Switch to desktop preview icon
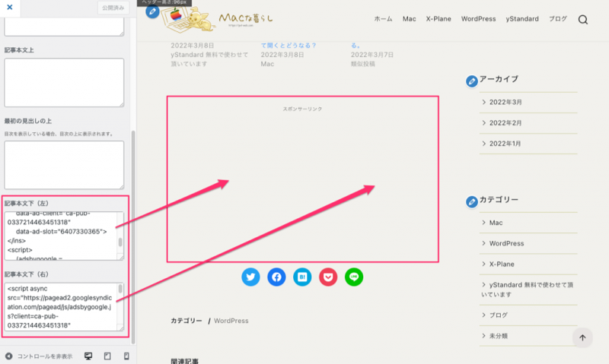This screenshot has width=609, height=364. pyautogui.click(x=88, y=356)
